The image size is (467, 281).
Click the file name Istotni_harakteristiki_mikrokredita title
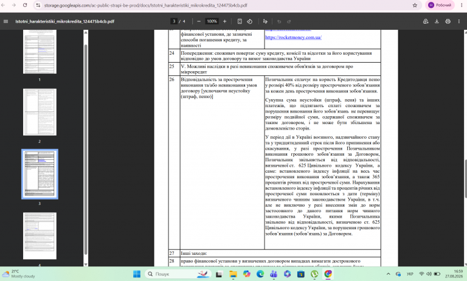[65, 21]
